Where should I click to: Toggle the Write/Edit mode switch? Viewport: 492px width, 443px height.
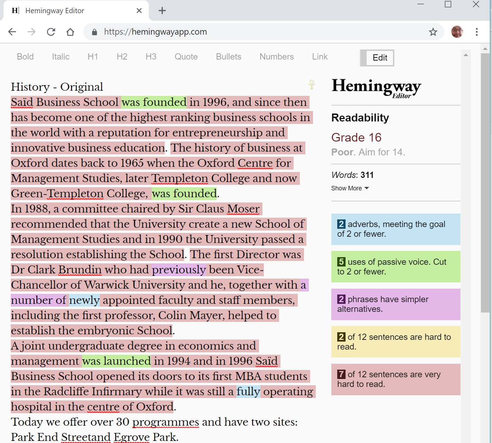[377, 58]
